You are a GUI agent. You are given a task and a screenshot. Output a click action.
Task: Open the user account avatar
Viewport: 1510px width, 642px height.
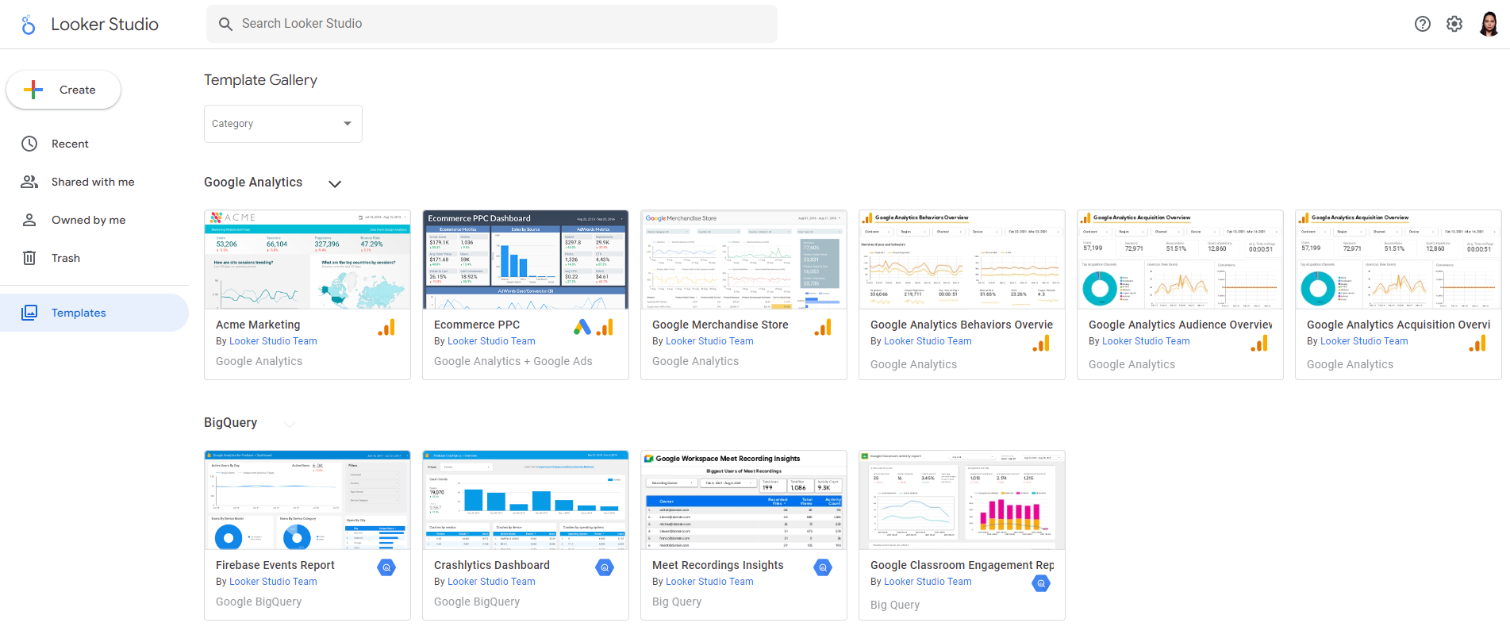[x=1489, y=24]
